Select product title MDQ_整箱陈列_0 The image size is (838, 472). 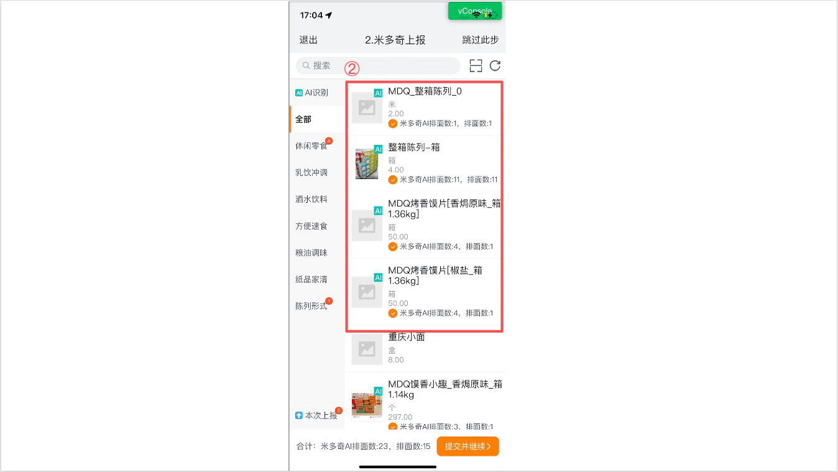click(425, 91)
